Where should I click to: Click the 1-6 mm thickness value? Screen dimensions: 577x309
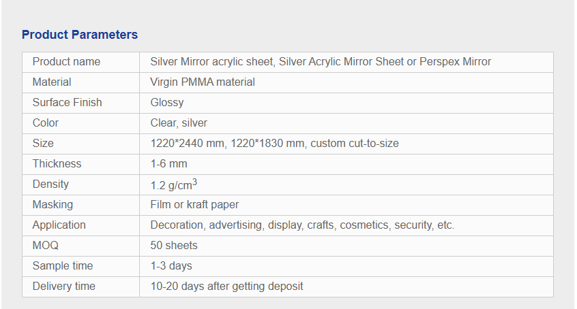coord(168,163)
